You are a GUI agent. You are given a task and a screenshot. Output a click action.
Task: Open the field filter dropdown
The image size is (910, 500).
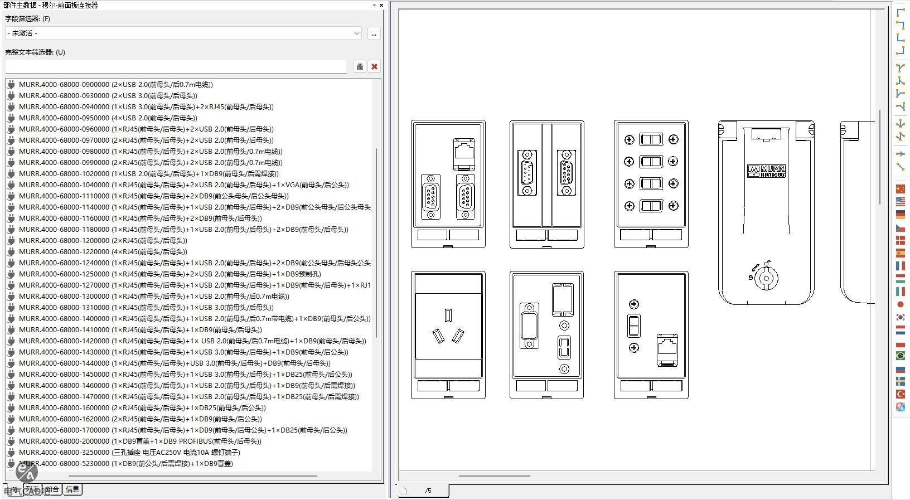[357, 33]
